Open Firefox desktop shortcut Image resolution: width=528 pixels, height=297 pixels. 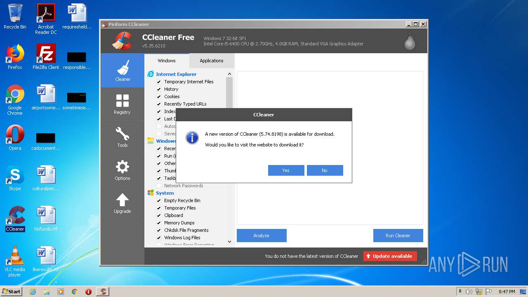[x=15, y=57]
